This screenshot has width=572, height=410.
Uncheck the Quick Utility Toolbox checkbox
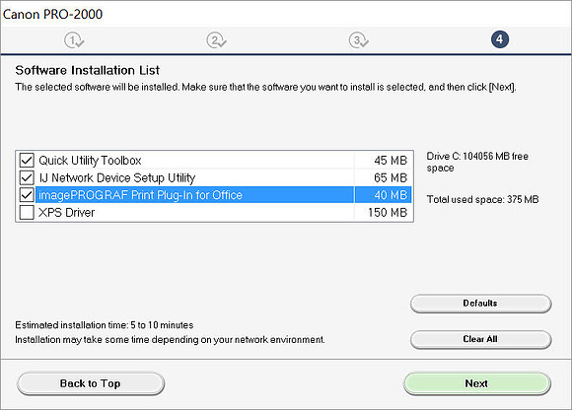(27, 160)
